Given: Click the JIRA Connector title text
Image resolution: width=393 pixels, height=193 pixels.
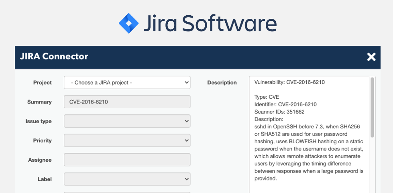Looking at the screenshot, I should pyautogui.click(x=54, y=57).
